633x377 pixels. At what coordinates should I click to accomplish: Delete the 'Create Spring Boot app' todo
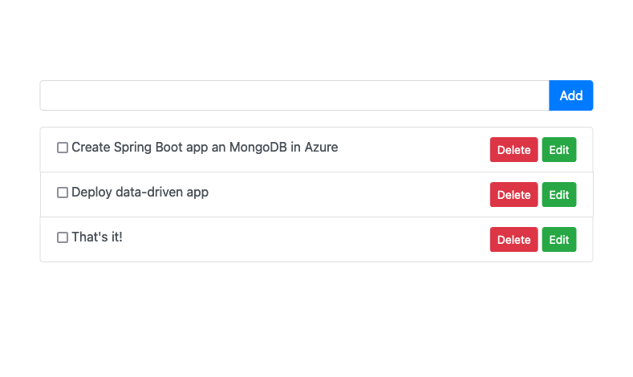[x=513, y=150]
